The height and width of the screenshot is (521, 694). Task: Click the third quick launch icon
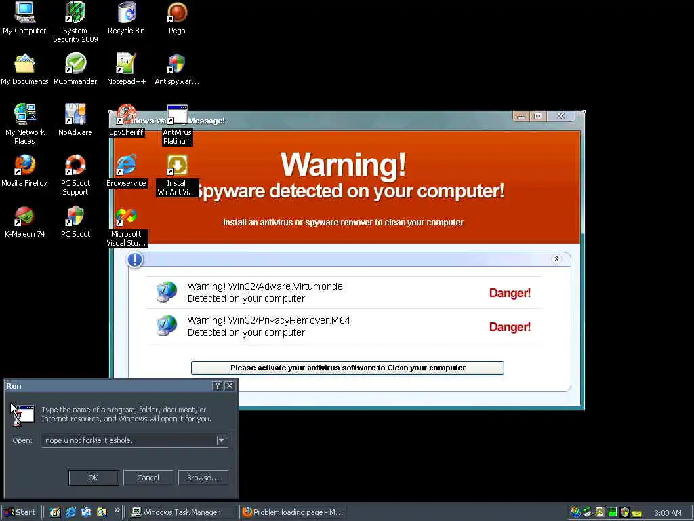pos(86,512)
